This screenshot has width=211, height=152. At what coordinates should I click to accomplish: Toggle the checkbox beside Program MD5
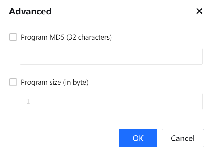13,37
